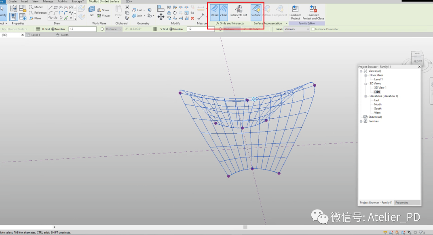Click the Align tool in Modify panel

(161, 8)
